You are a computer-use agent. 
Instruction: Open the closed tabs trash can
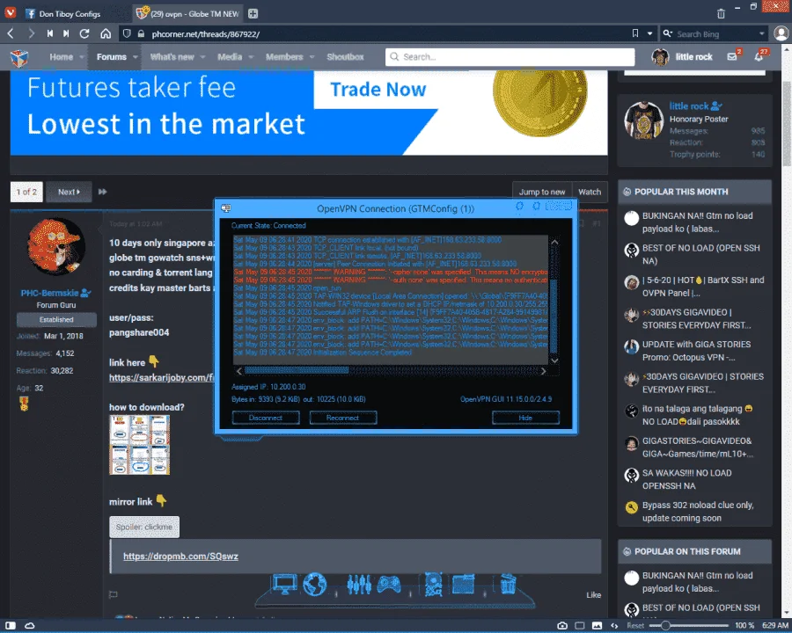721,14
